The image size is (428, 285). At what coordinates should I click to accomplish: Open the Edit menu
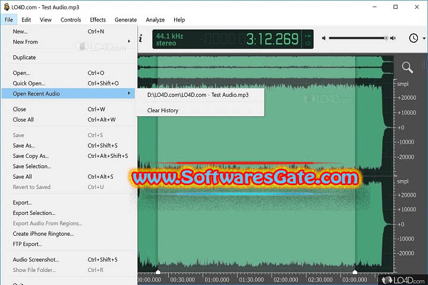point(26,20)
